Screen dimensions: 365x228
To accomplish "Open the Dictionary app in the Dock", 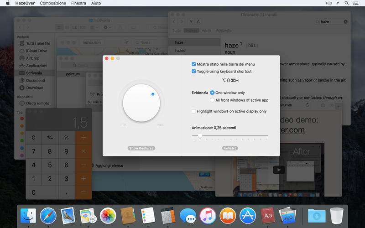I will [267, 216].
